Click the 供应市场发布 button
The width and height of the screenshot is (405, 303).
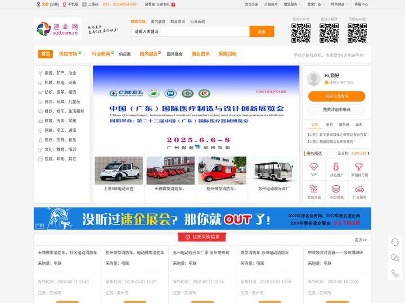tap(336, 97)
